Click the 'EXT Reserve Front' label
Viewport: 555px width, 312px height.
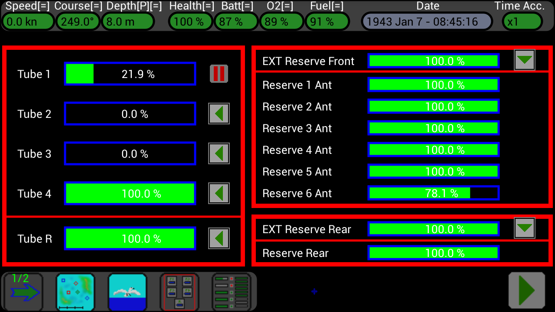[x=308, y=61]
